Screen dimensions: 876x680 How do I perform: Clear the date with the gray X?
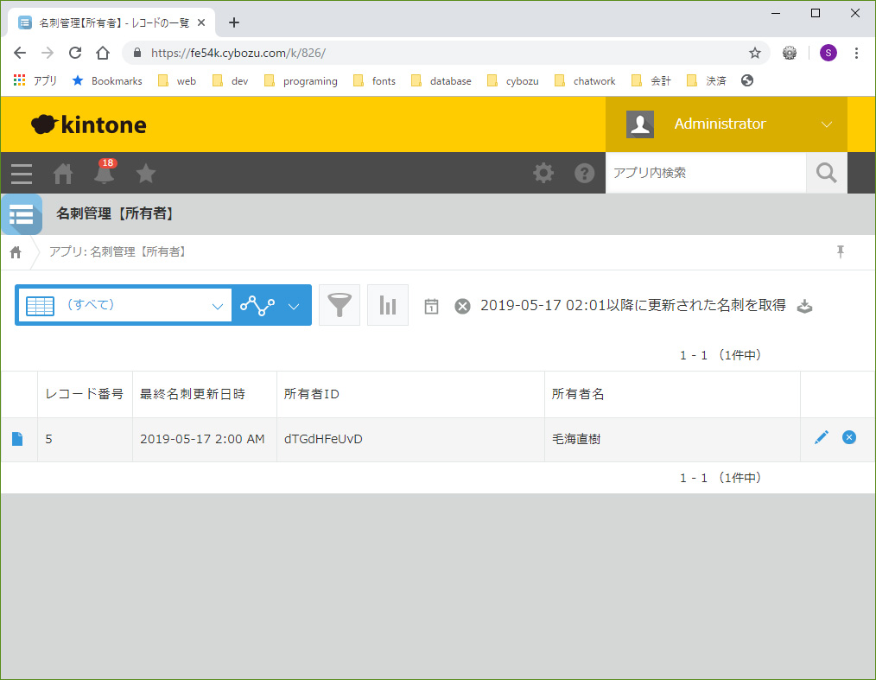pos(463,306)
